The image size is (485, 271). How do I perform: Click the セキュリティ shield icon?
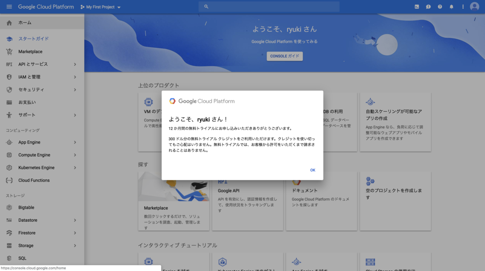click(9, 90)
